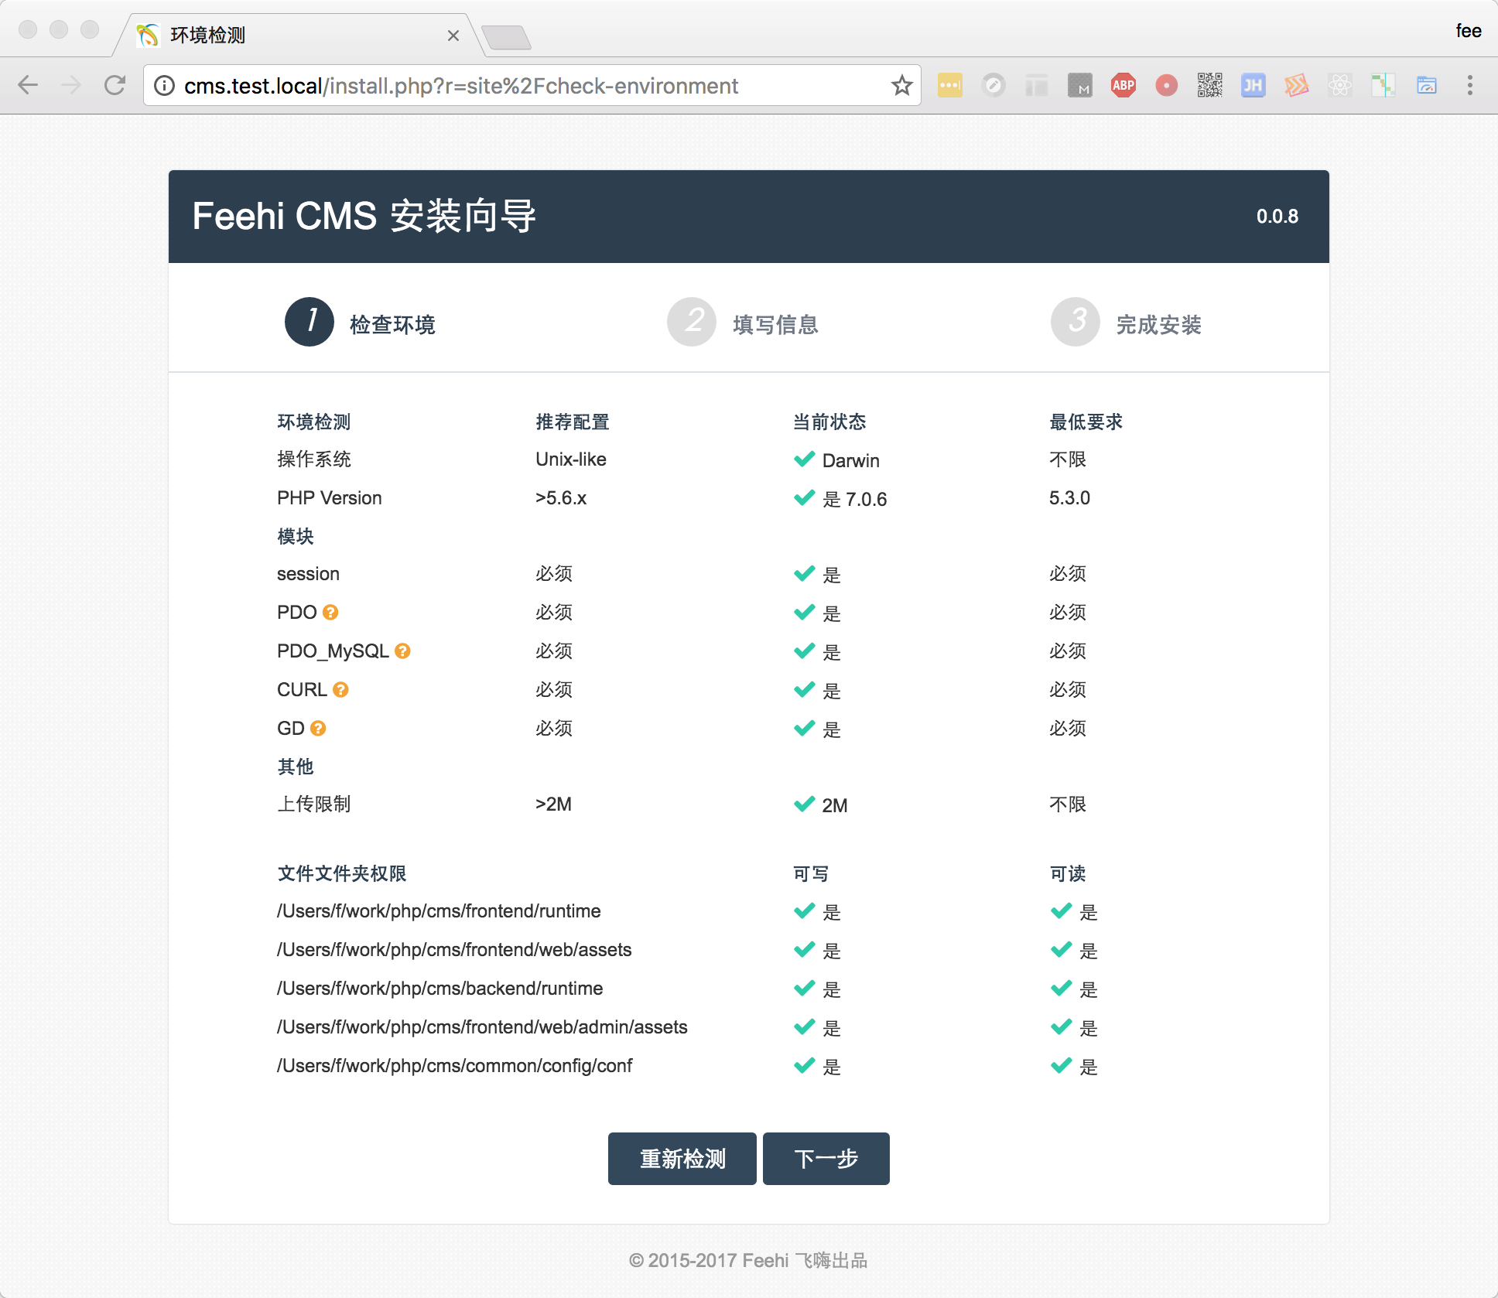Click the help icon next to GD
The height and width of the screenshot is (1298, 1498).
click(318, 729)
